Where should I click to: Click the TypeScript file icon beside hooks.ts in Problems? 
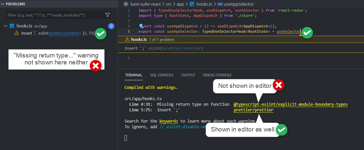(x=12, y=26)
